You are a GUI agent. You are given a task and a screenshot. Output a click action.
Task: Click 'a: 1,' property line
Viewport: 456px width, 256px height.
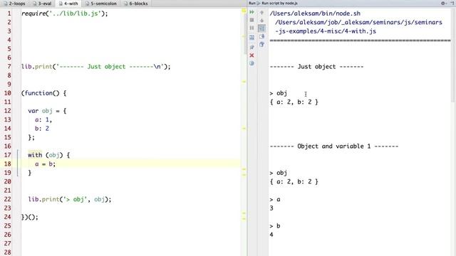43,119
